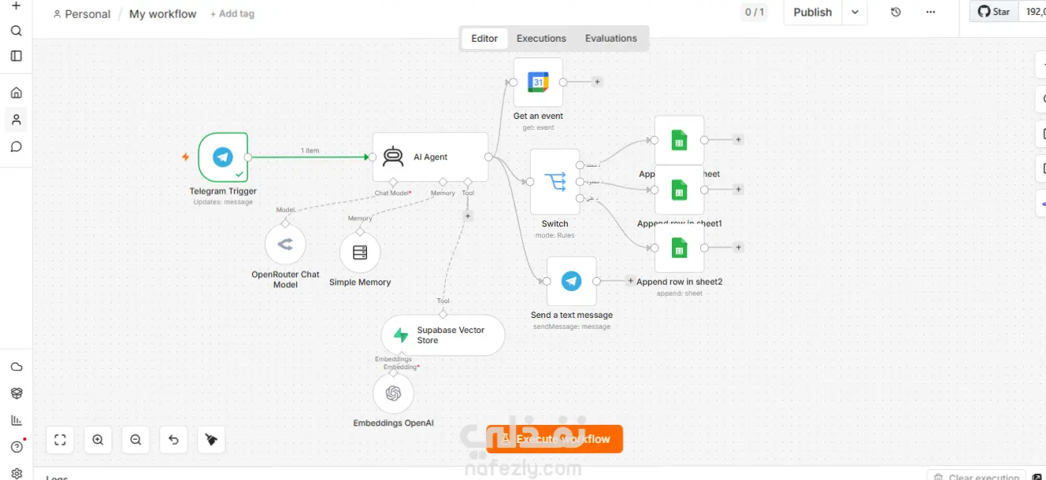Open the AI Agent node
This screenshot has height=480, width=1046.
click(x=430, y=157)
